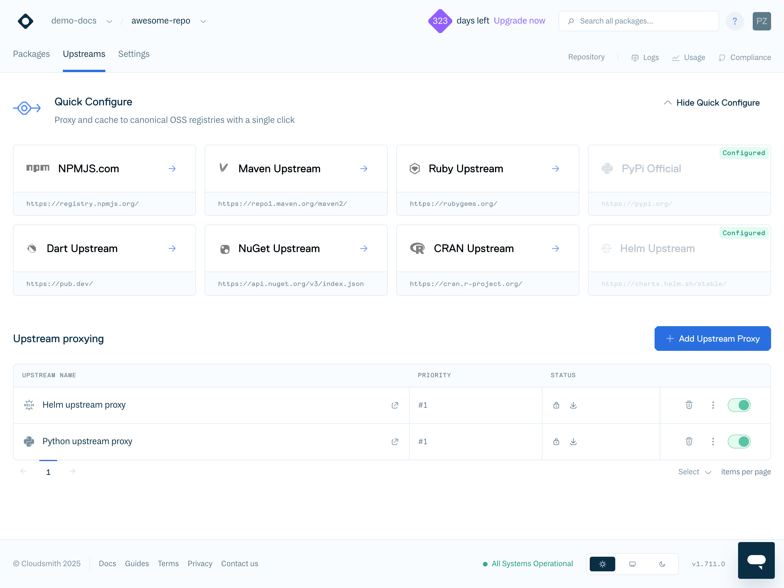Click the Add Upstream Proxy button
Image resolution: width=784 pixels, height=588 pixels.
[713, 338]
